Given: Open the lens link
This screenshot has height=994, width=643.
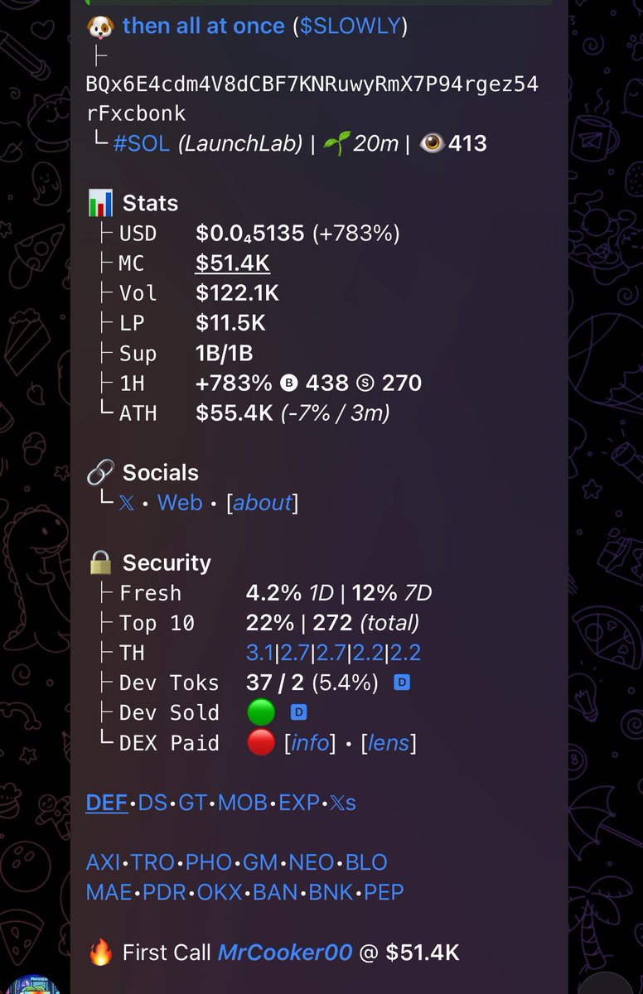Looking at the screenshot, I should [389, 743].
